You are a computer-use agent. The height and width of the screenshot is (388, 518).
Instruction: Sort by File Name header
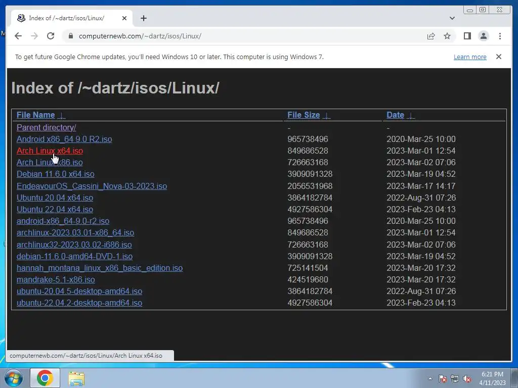(x=36, y=115)
